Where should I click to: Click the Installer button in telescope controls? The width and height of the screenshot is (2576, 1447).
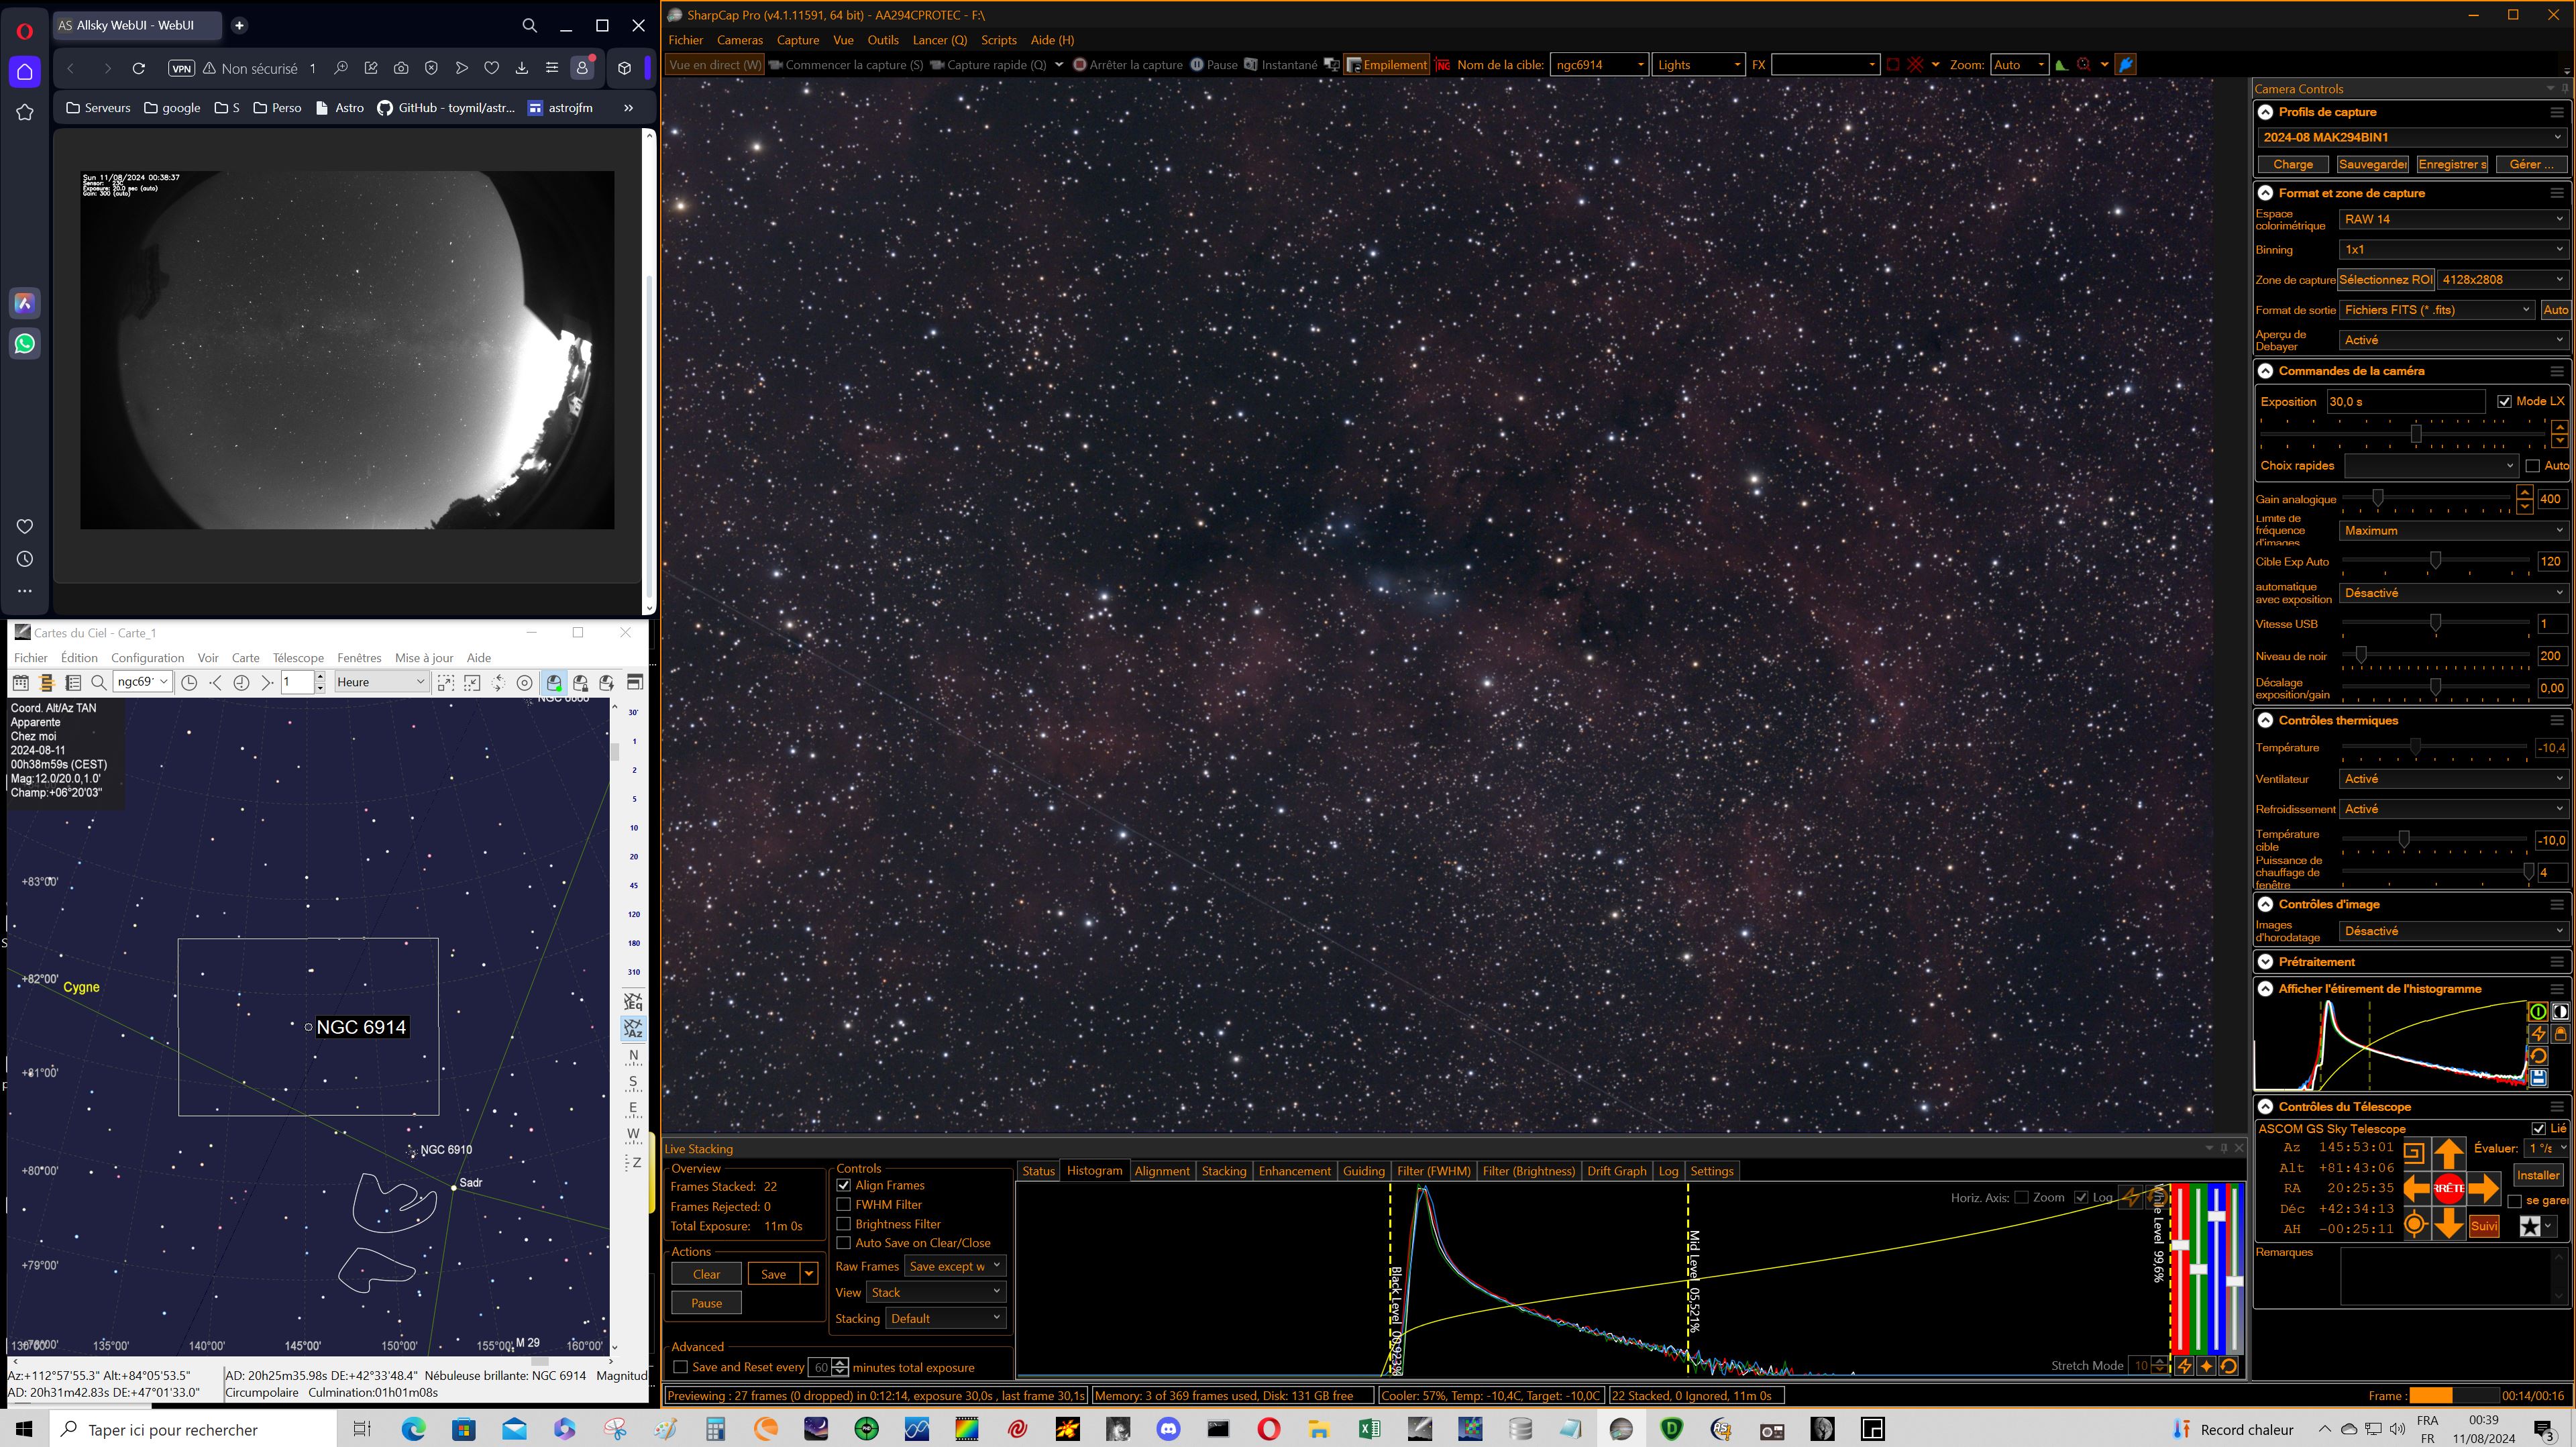(x=2537, y=1176)
